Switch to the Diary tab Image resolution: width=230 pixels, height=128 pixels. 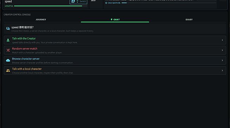tap(189, 20)
